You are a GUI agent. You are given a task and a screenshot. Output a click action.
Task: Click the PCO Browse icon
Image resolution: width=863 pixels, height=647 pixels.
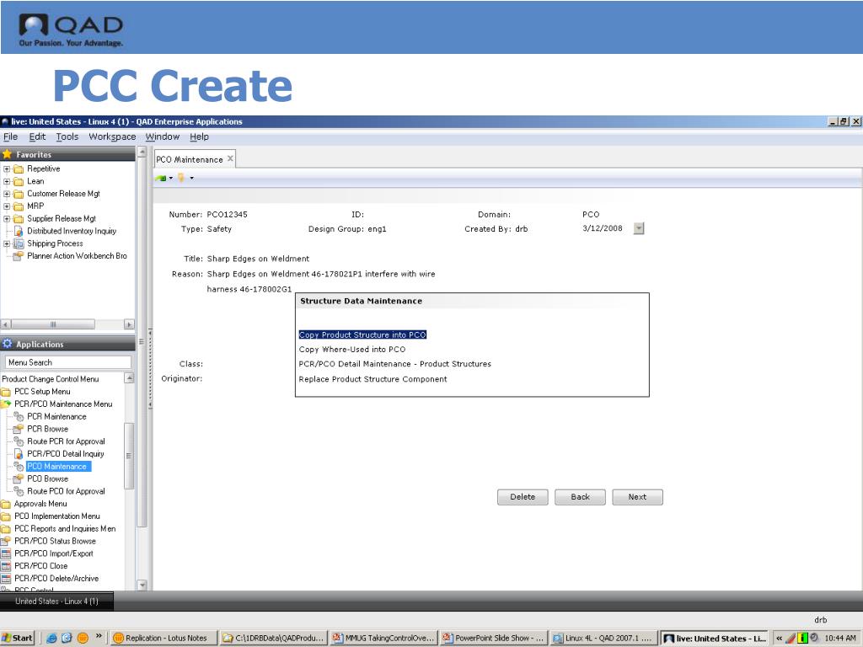[x=19, y=479]
